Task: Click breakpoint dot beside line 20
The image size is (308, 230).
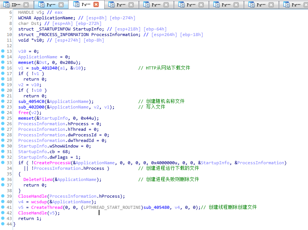Action: pyautogui.click(x=3, y=90)
